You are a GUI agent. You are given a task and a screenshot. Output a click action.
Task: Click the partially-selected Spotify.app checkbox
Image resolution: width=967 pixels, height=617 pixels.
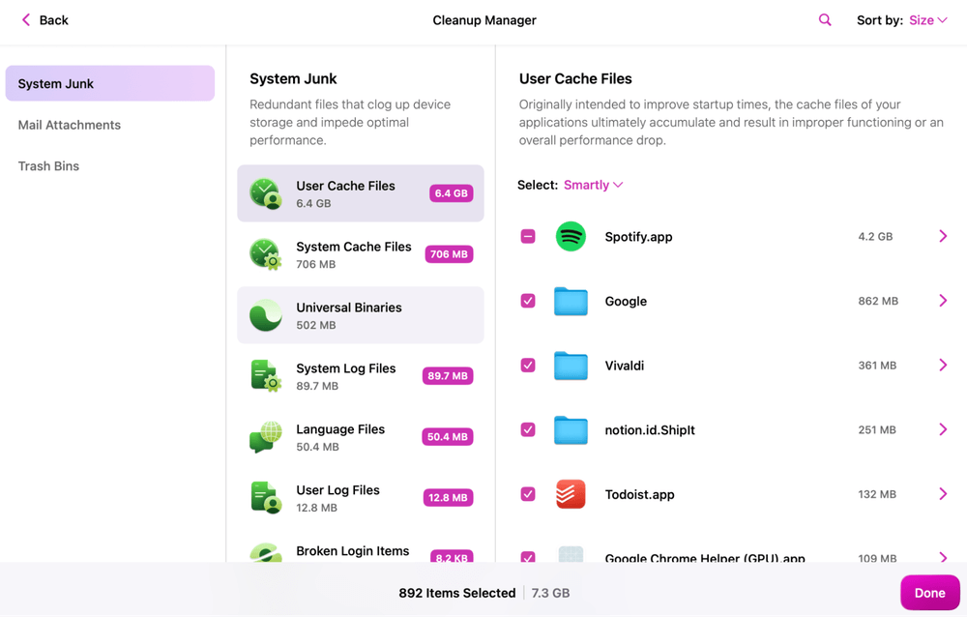(527, 236)
